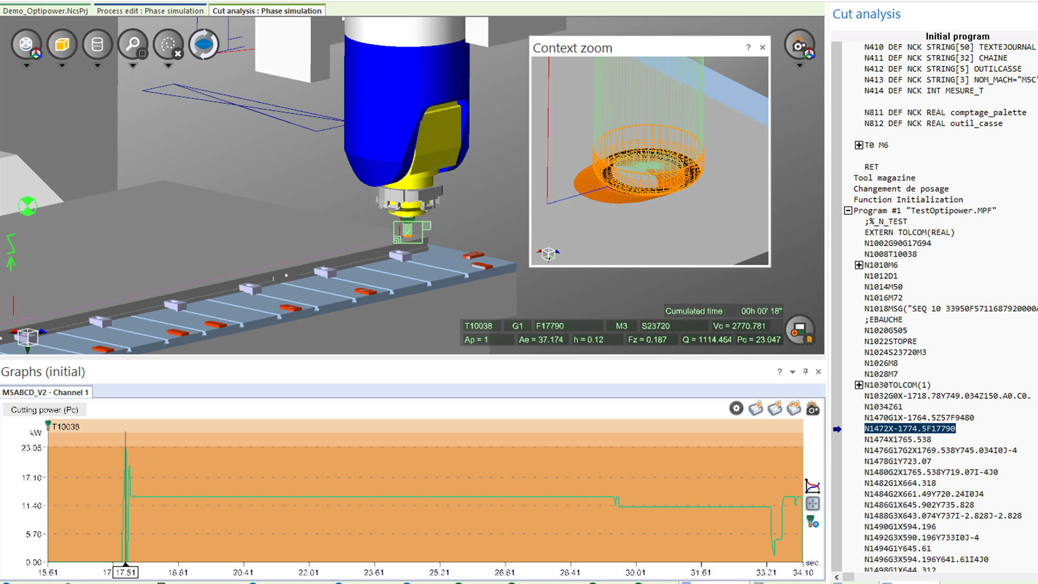Toggle the pan/fit arrows button beside graph
Viewport: 1038px width, 584px height.
click(812, 504)
